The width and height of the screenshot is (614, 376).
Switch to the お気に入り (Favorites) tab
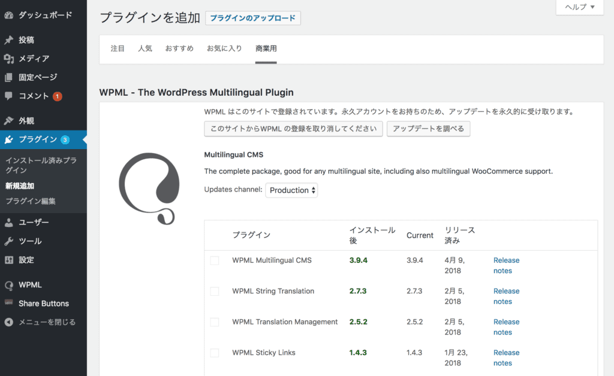[x=224, y=48]
